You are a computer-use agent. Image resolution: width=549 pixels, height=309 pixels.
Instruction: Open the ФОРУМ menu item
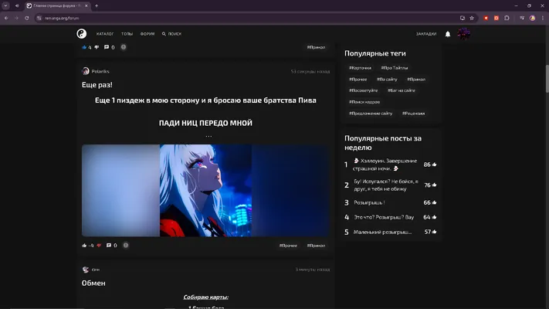click(x=147, y=34)
